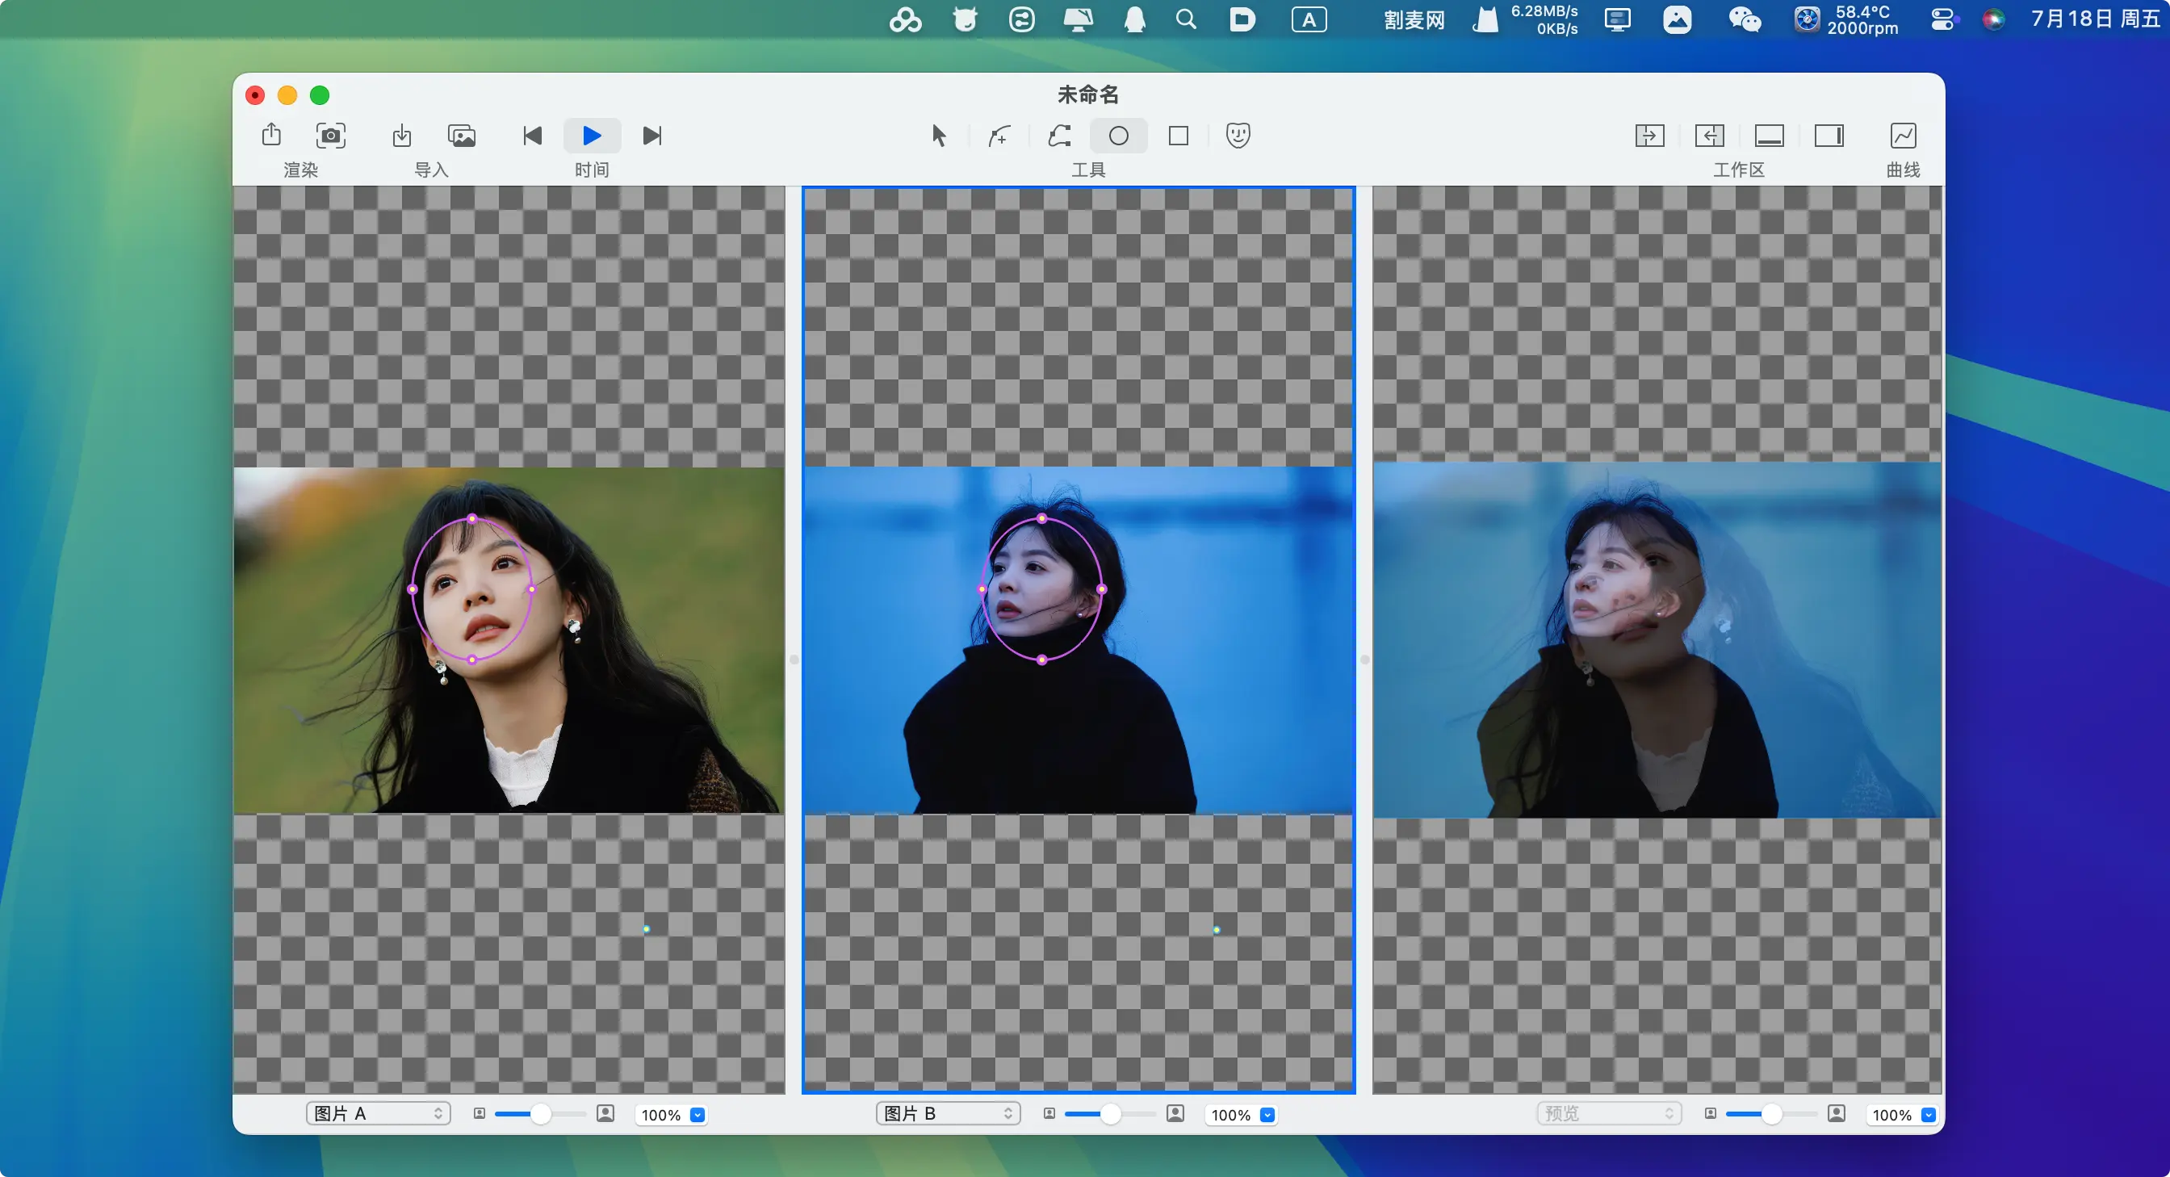Skip to the end of the timeline

pyautogui.click(x=652, y=136)
